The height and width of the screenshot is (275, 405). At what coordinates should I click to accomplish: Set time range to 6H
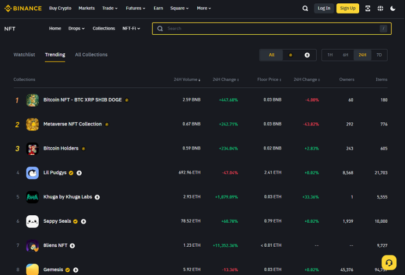pyautogui.click(x=346, y=55)
